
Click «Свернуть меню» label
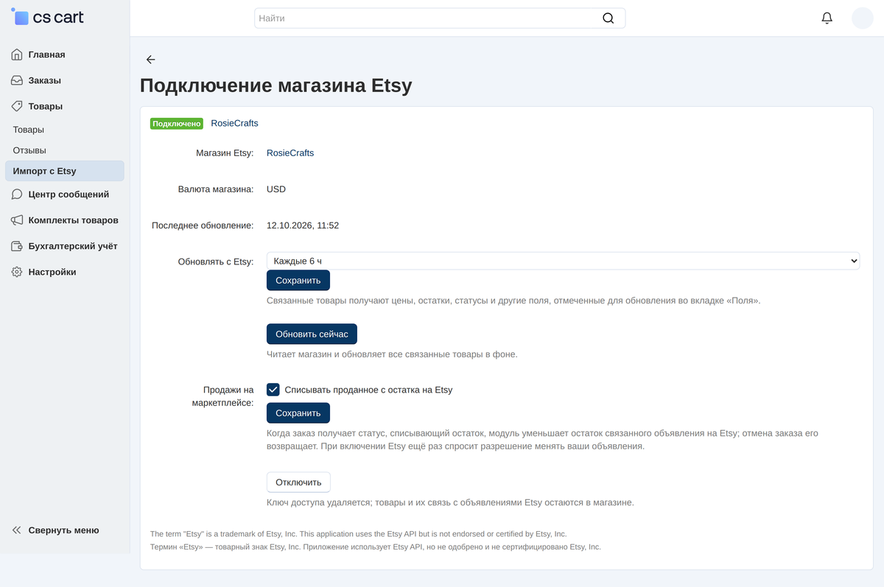pos(63,530)
